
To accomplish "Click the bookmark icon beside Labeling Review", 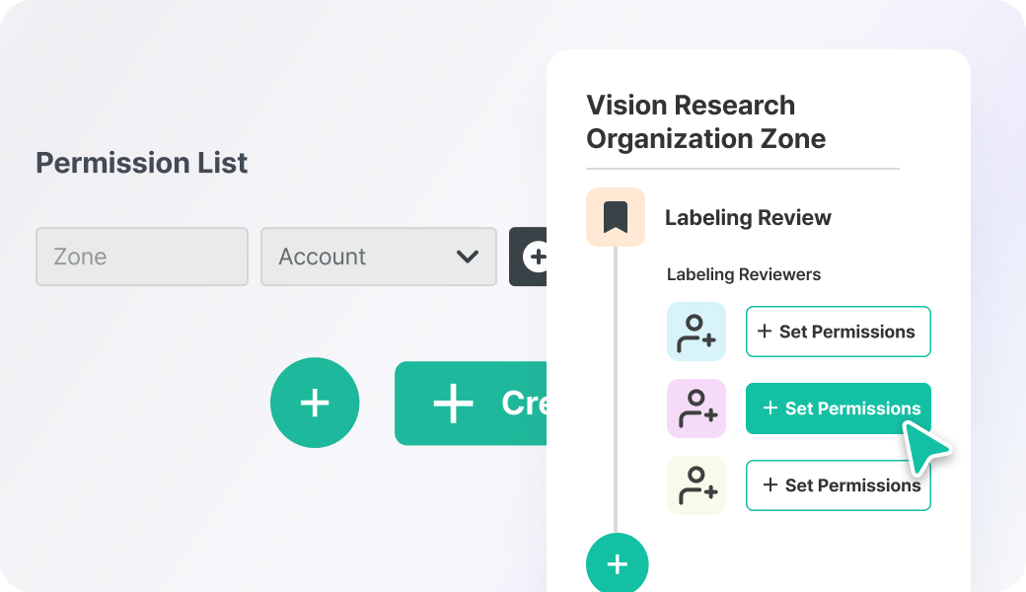I will click(616, 217).
